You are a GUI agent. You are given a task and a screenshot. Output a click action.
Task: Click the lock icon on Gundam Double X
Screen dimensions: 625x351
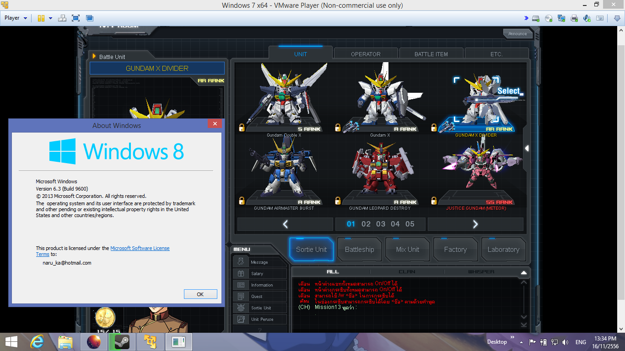242,128
